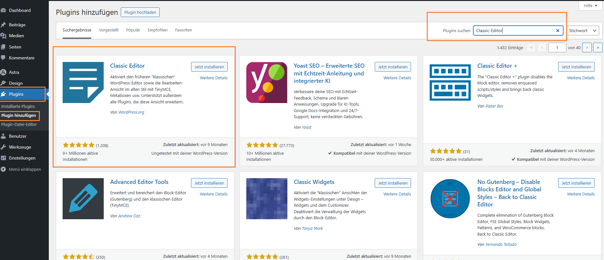The height and width of the screenshot is (260, 604).
Task: Open Plugin-Datei-Editor submenu item
Action: coord(19,124)
